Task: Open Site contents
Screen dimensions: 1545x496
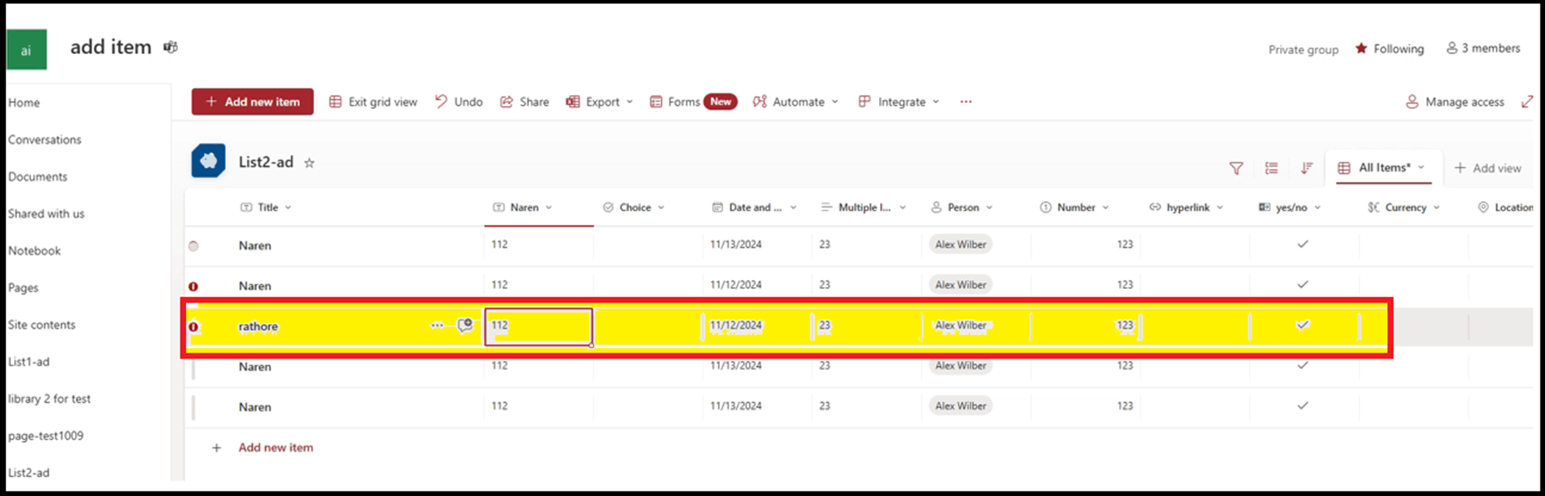Action: 42,324
